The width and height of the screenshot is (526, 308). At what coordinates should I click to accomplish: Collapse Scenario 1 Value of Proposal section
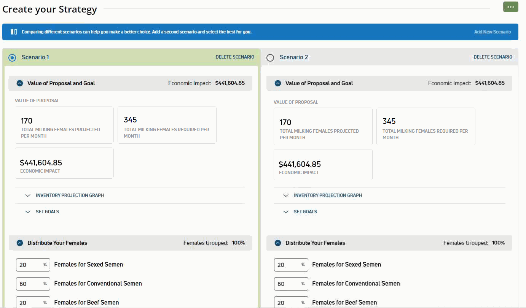click(x=20, y=83)
